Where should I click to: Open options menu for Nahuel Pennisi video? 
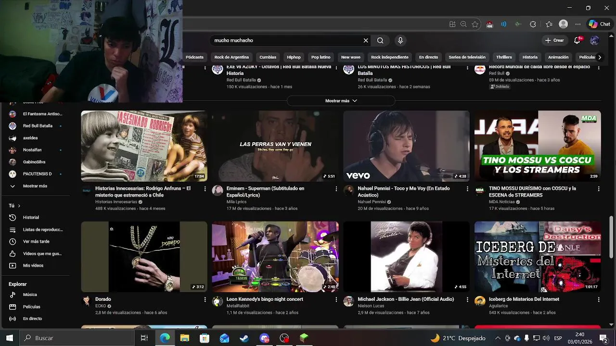click(467, 189)
